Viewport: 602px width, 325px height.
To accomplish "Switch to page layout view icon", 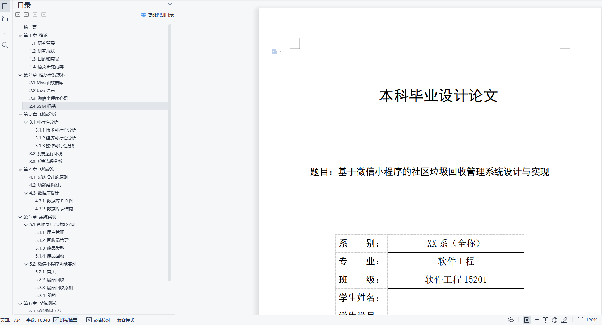I will pos(527,320).
